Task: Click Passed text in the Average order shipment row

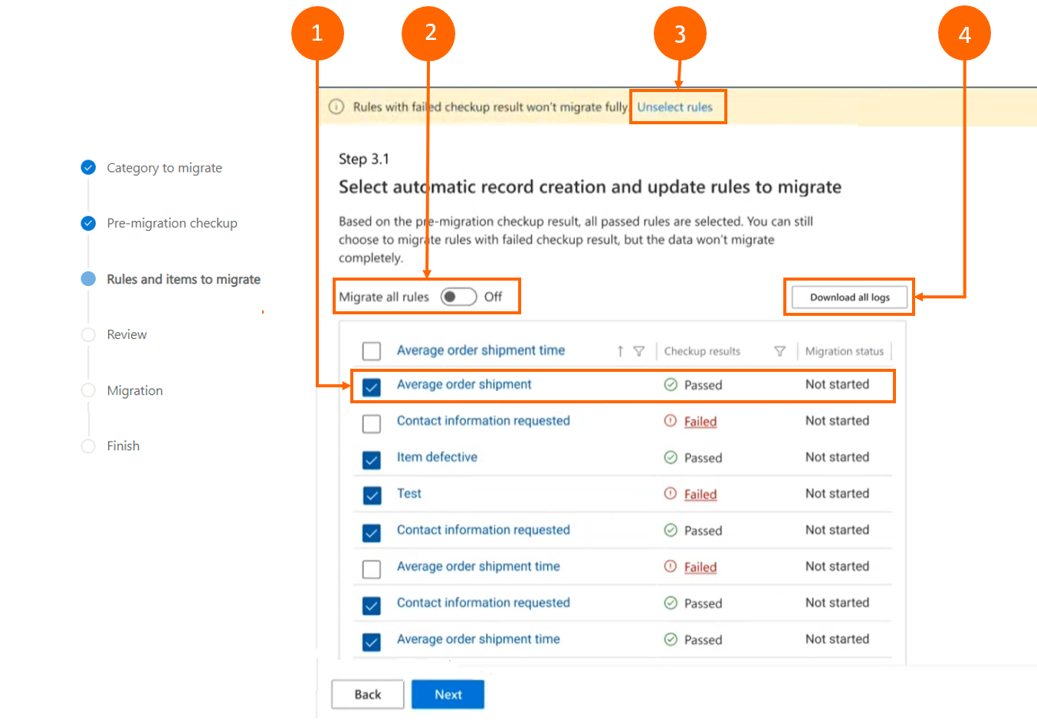Action: [x=703, y=385]
